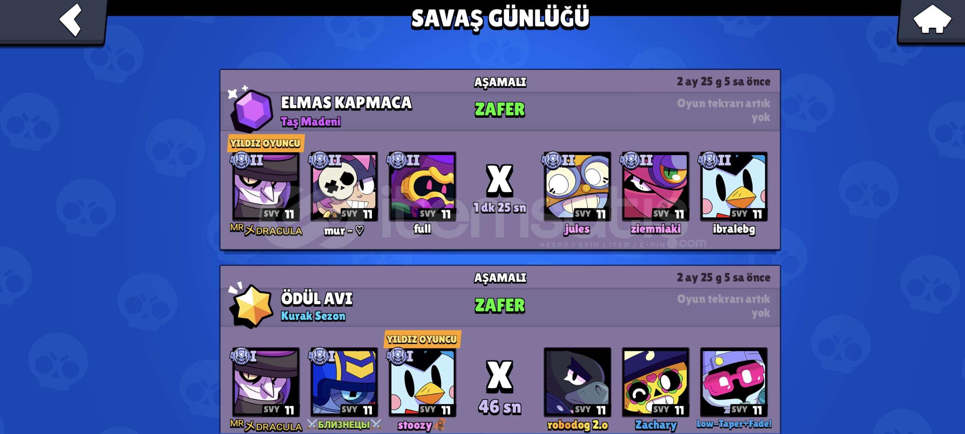Return home via the house icon
This screenshot has height=434, width=965.
pos(932,20)
